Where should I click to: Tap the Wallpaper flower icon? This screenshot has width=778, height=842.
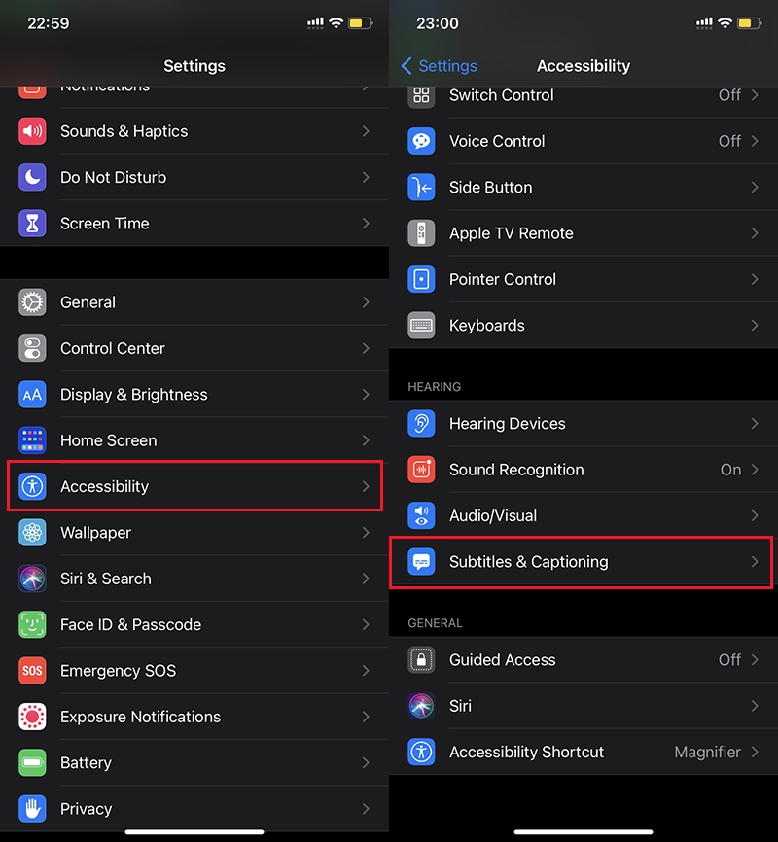click(x=32, y=533)
